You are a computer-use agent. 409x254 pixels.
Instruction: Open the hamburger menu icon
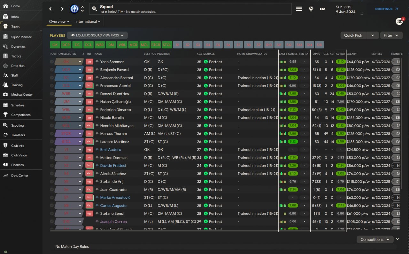(299, 9)
